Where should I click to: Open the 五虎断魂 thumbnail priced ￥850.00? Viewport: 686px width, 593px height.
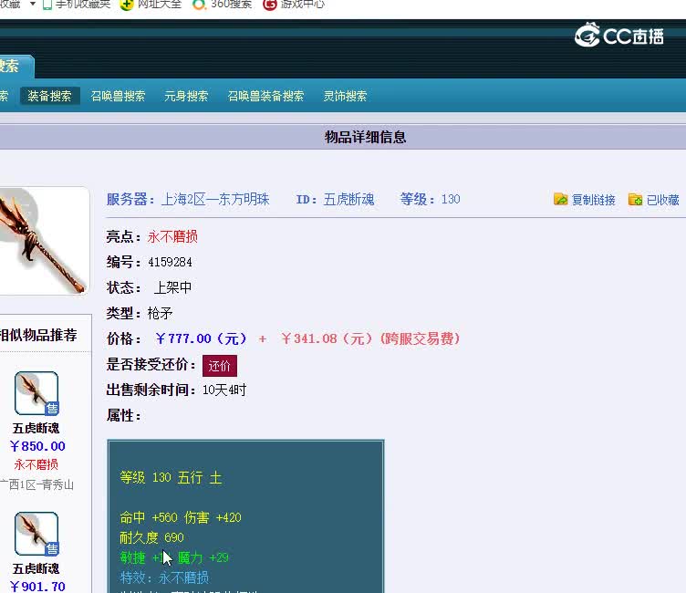tap(36, 393)
